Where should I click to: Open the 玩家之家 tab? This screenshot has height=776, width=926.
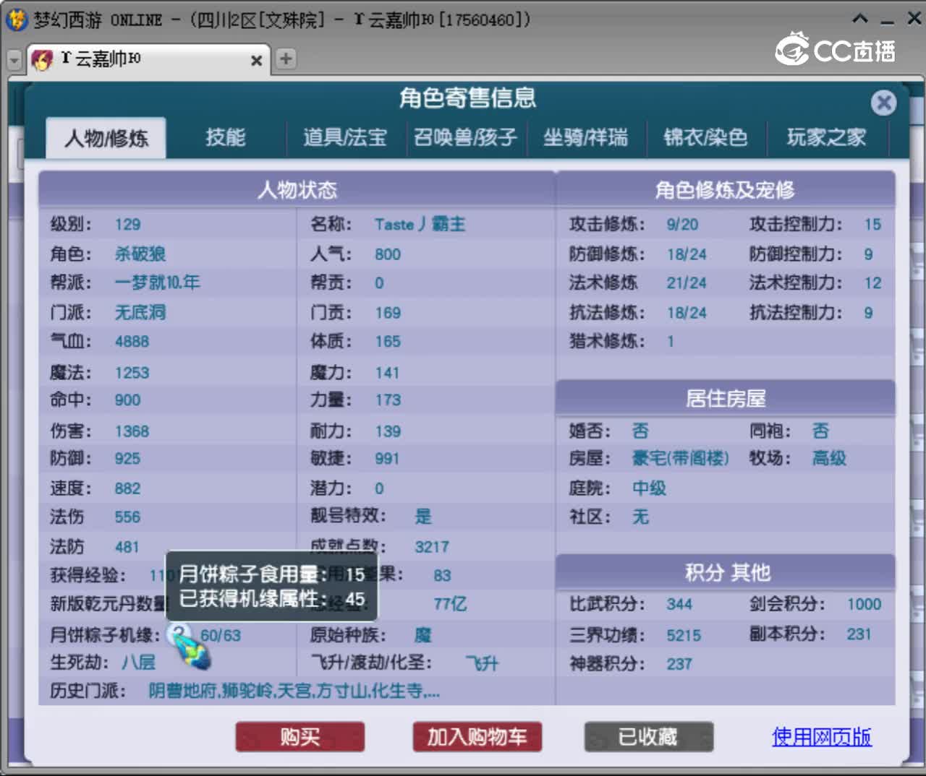click(x=826, y=137)
